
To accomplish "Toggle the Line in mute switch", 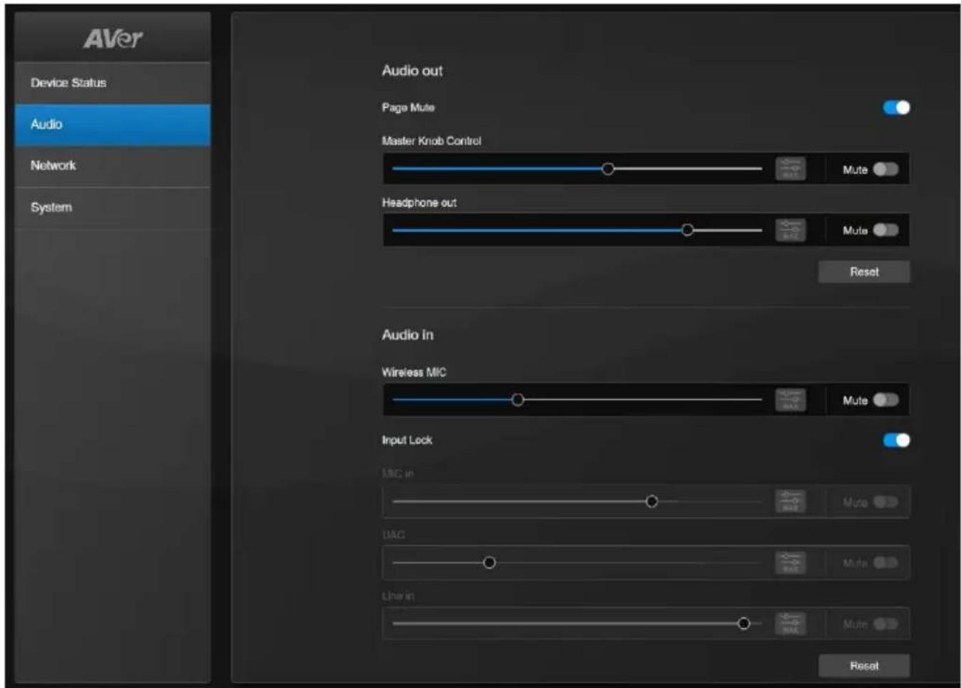I will (x=886, y=624).
